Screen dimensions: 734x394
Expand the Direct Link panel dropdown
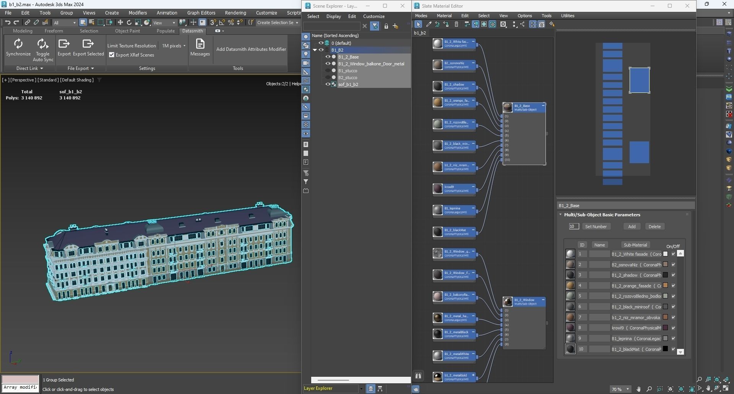[29, 68]
